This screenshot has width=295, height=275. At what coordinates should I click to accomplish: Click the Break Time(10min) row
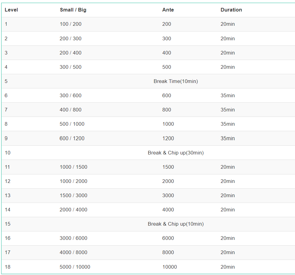[148, 81]
